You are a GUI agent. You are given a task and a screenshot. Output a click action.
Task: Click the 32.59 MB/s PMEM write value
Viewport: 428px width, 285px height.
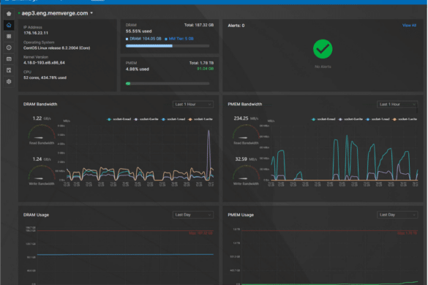coord(246,159)
